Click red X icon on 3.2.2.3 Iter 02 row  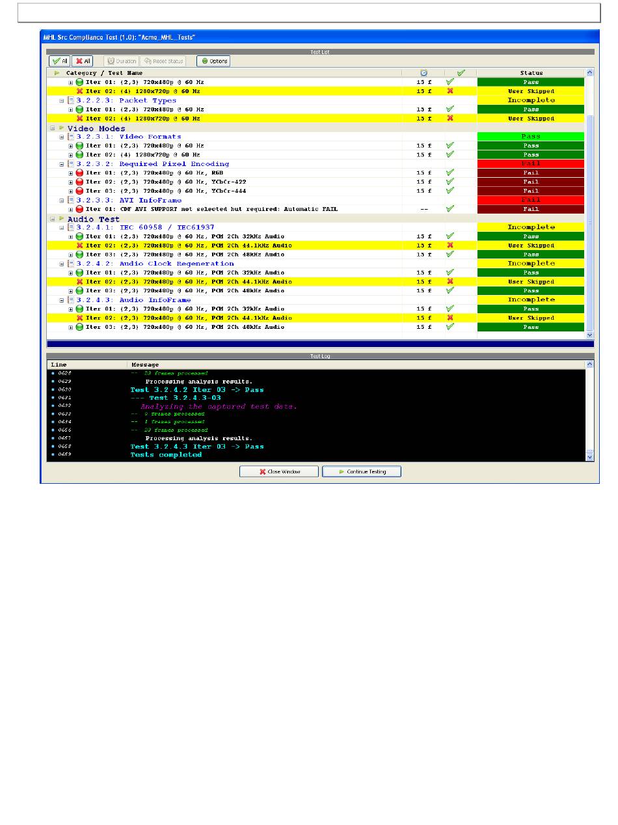[x=80, y=119]
